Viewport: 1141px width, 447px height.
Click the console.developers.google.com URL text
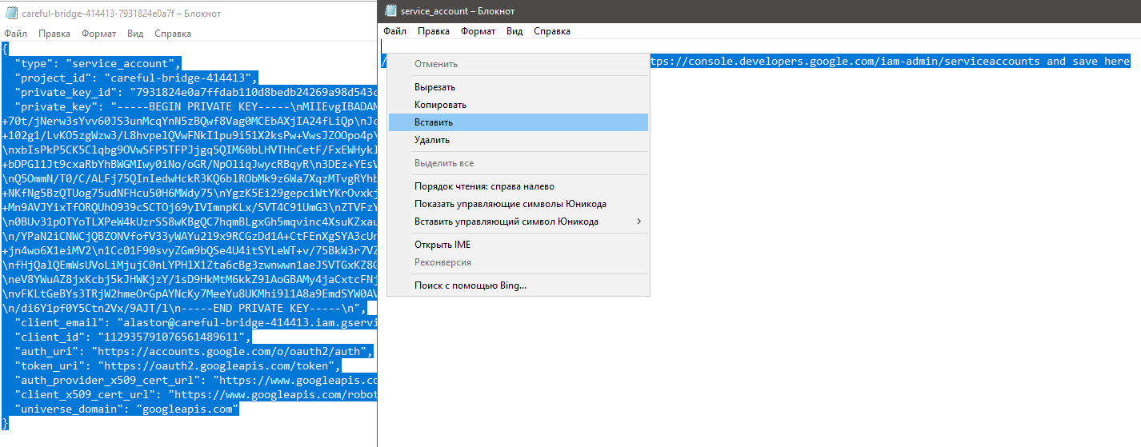pos(844,61)
